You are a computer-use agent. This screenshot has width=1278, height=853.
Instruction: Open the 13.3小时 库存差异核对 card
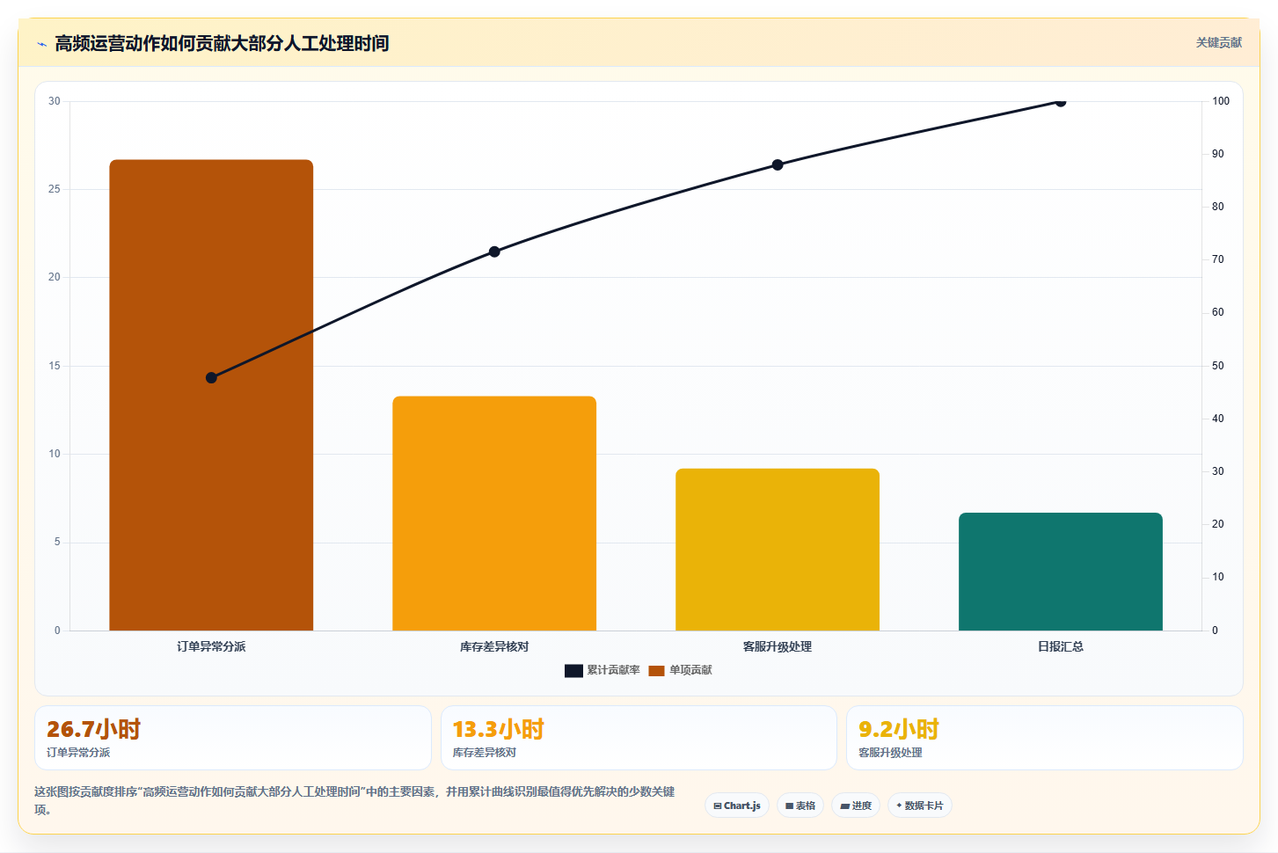coord(639,738)
